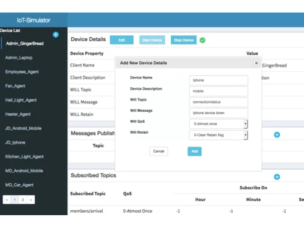This screenshot has width=304, height=228.
Task: Click the Minute column header
Action: coord(254,199)
